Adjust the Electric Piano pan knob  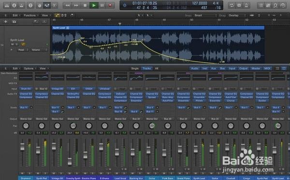pyautogui.click(x=89, y=126)
